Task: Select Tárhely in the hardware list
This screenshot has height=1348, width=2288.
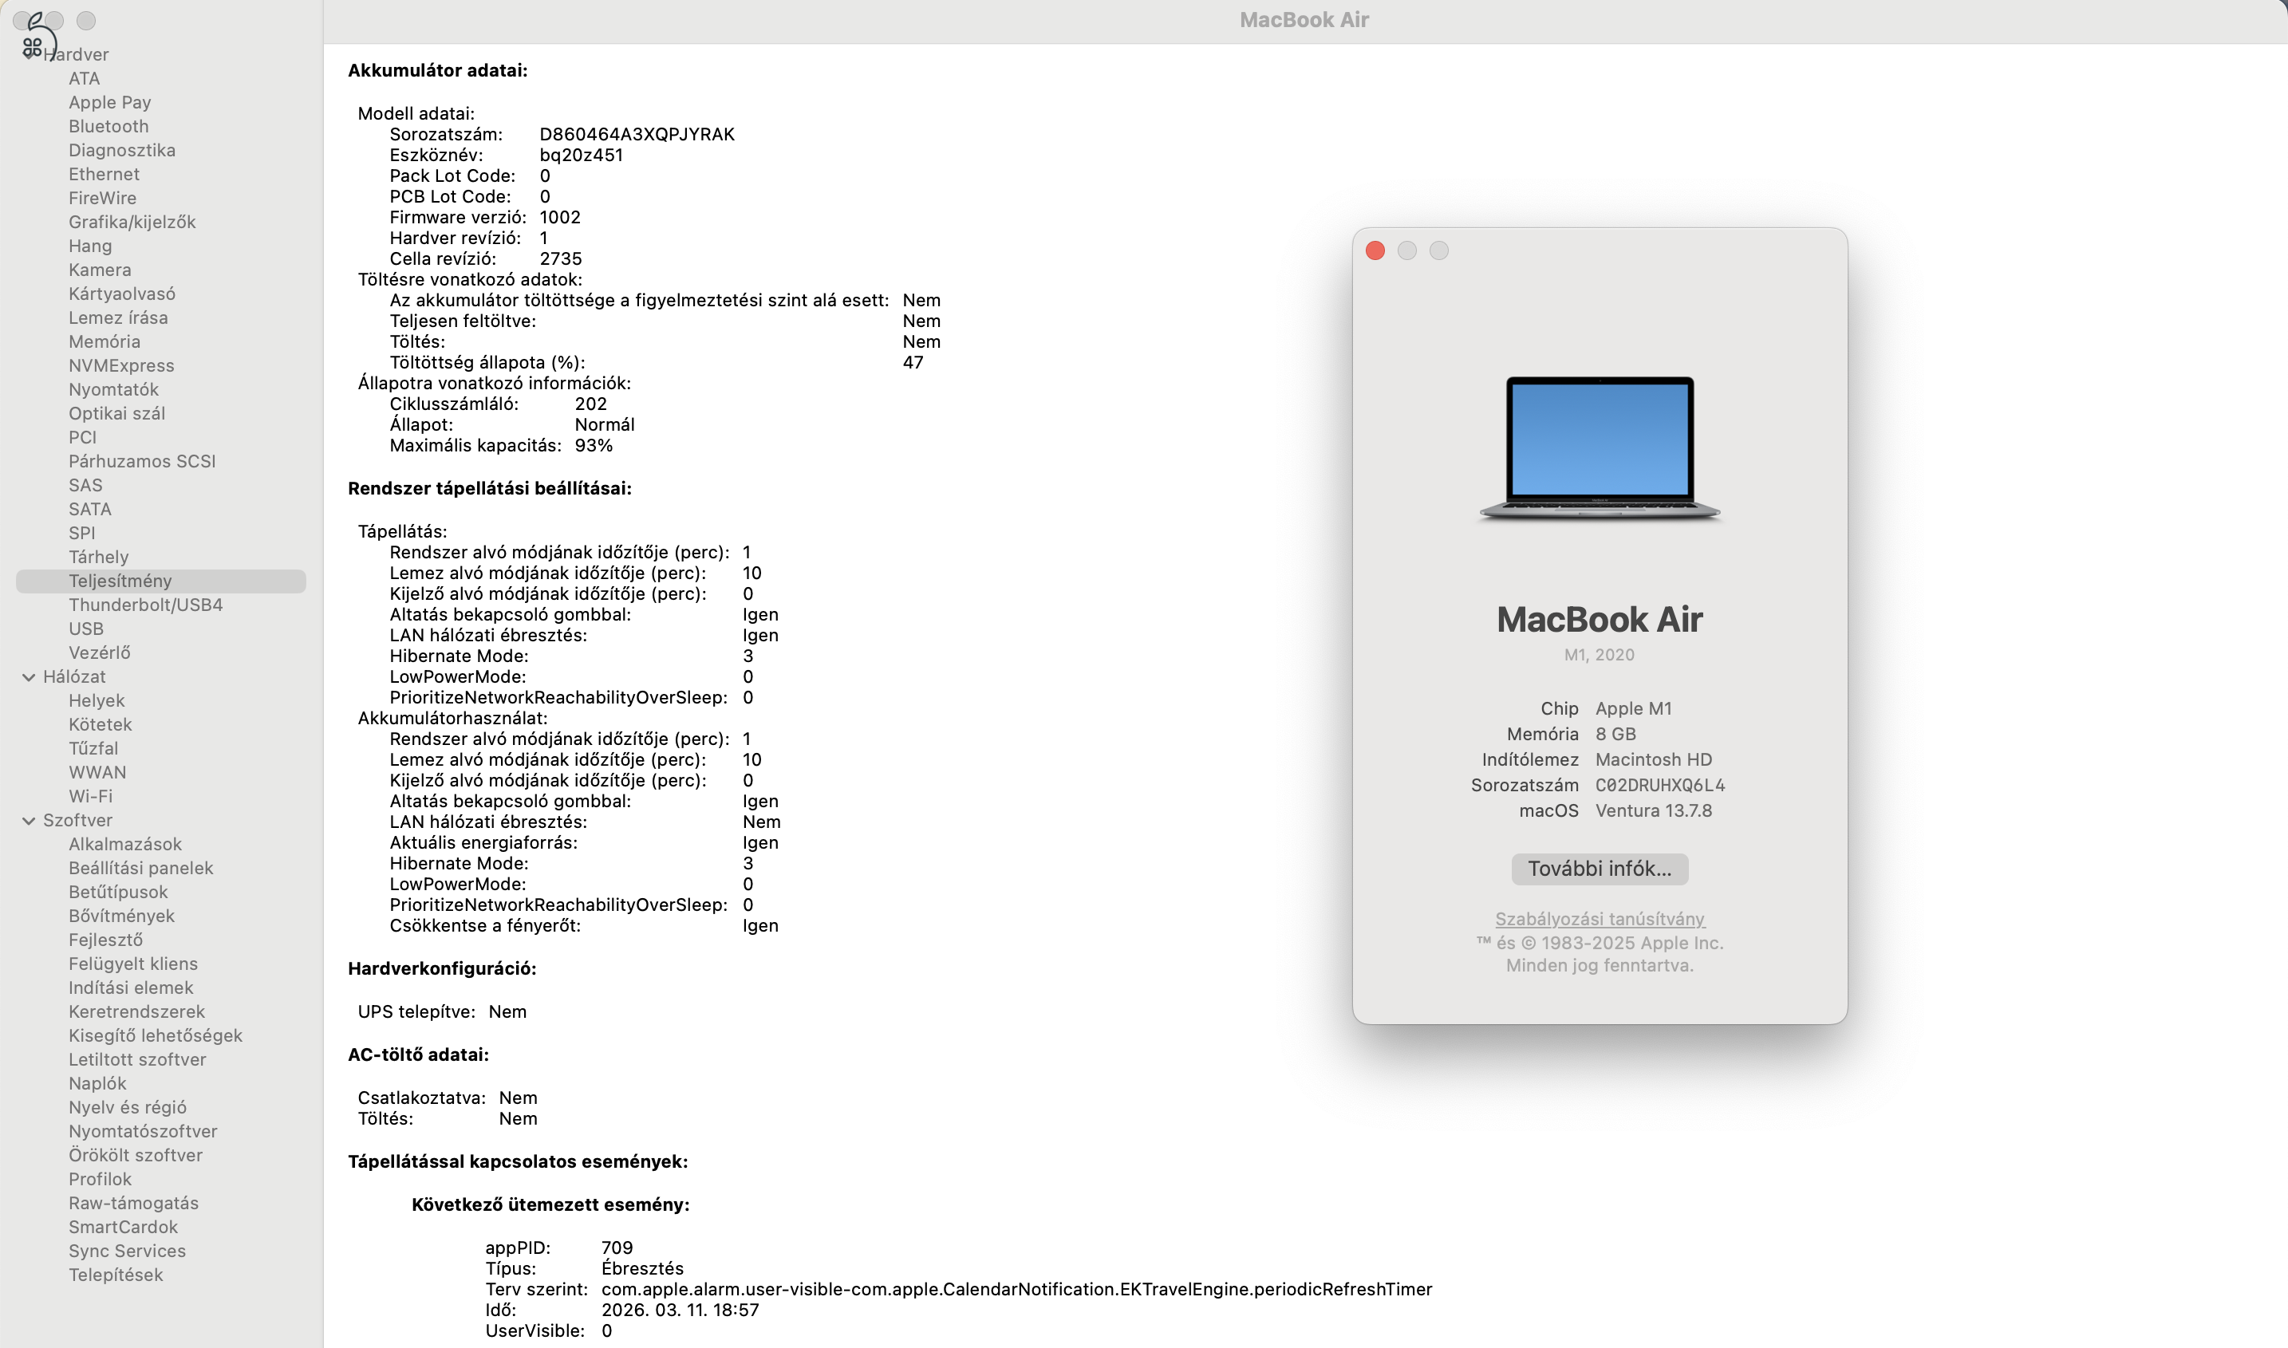Action: [x=98, y=557]
